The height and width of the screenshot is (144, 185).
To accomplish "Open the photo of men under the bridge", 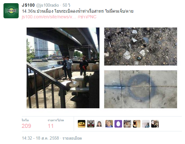I will (63, 68).
